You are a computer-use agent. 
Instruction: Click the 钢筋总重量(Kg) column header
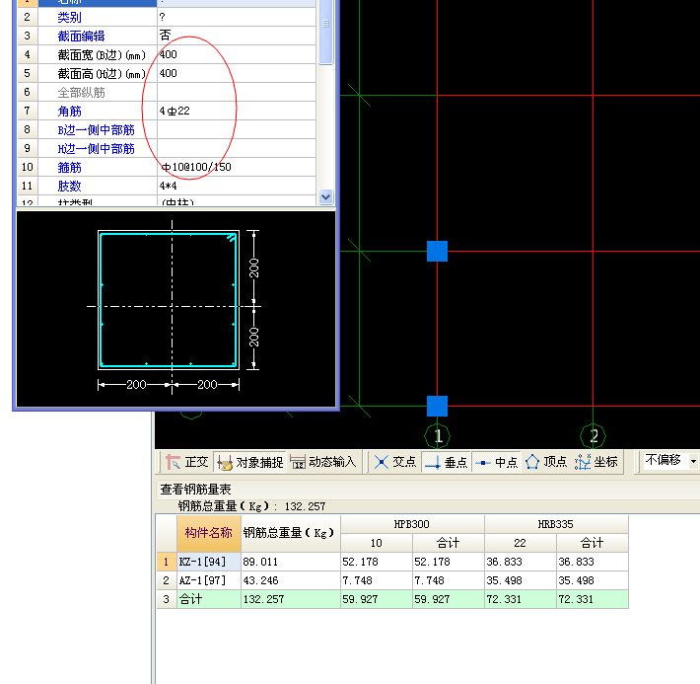[x=291, y=533]
